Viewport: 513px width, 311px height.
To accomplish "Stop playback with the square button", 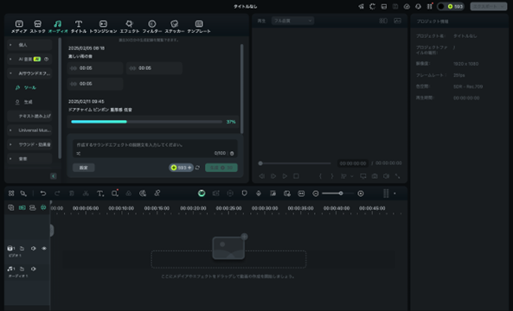I will tap(296, 176).
